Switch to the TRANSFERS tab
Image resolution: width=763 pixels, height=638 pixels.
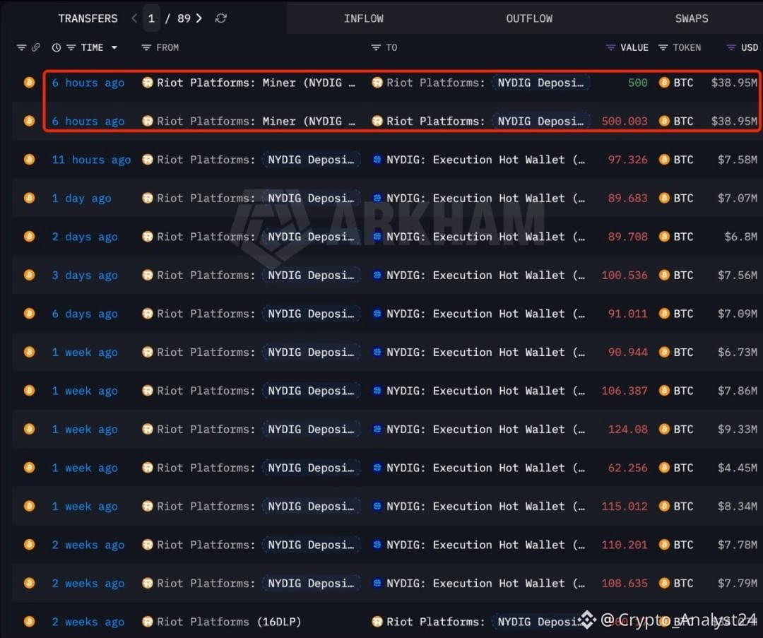coord(88,18)
